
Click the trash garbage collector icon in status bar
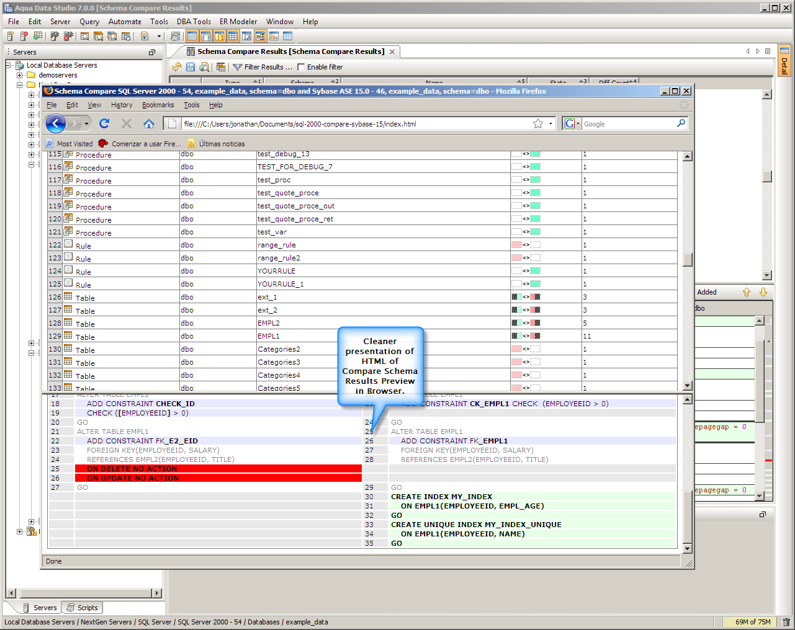tap(786, 622)
